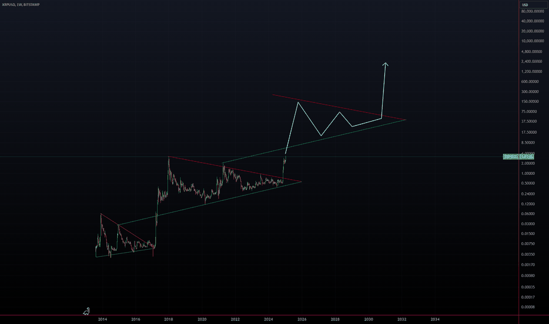Click the 20,000.00000 price axis label
Screen dimensions: 549x324
[x=533, y=31]
